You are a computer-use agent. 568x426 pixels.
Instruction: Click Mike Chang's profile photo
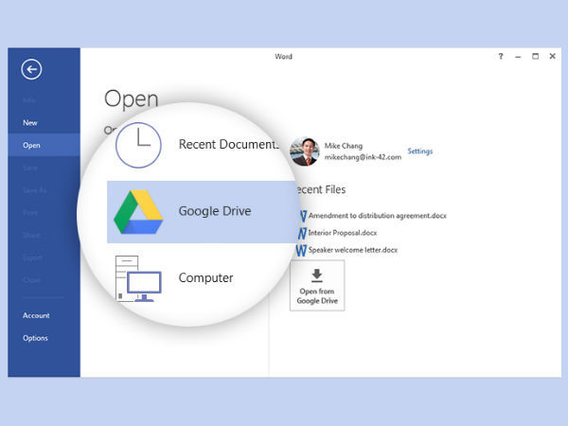pyautogui.click(x=305, y=151)
